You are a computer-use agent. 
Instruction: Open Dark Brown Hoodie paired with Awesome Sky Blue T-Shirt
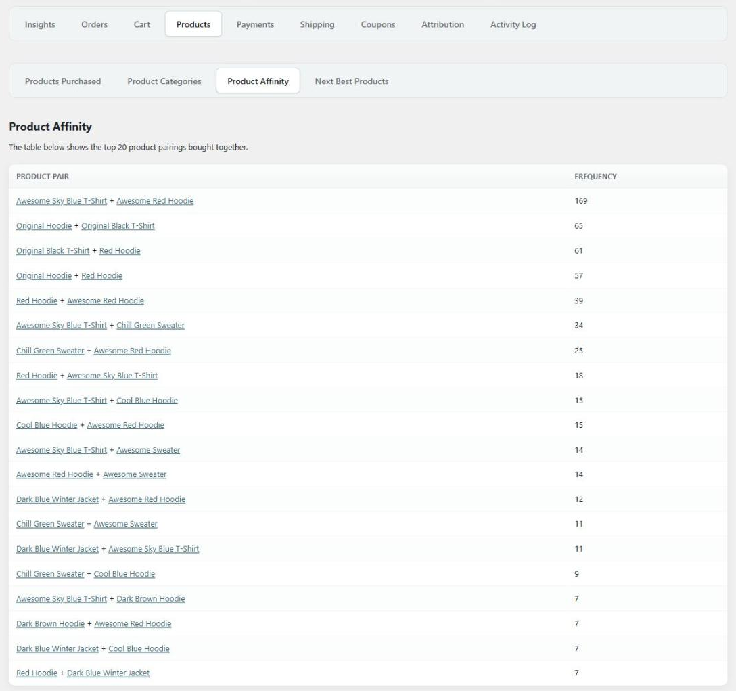pos(151,598)
